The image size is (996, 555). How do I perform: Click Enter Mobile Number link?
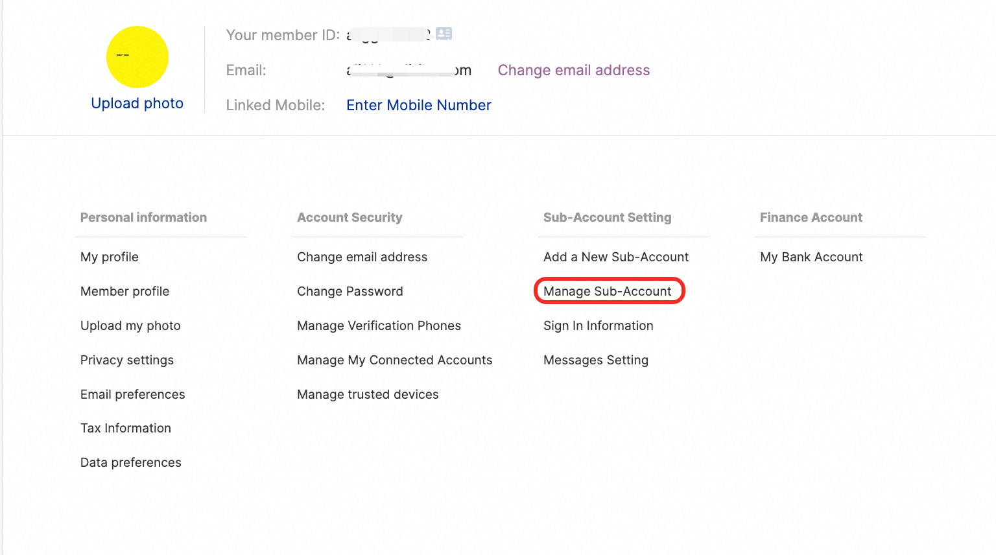point(419,105)
